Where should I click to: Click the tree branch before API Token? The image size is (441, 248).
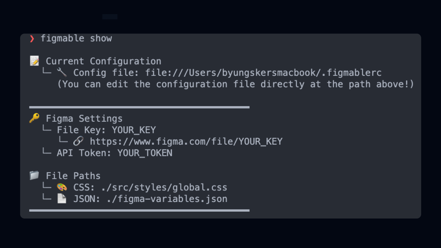[47, 151]
